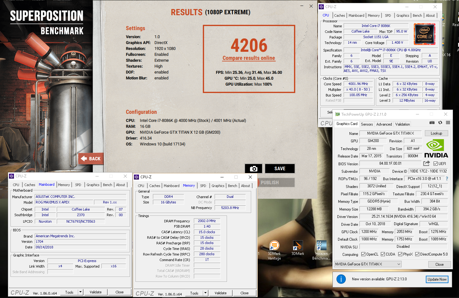Screen dimensions: 459x298
Task: Open About tab in CPU-Z Memory window
Action: coord(245,186)
